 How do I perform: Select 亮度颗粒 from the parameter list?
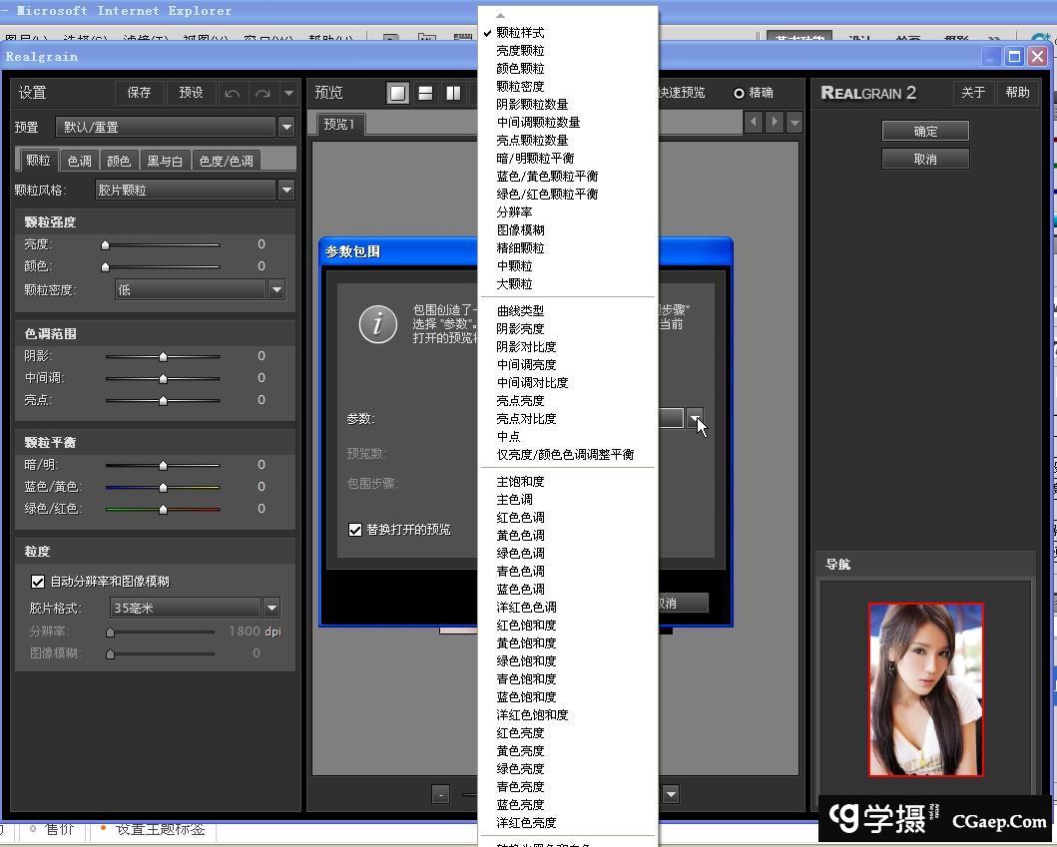click(x=519, y=50)
